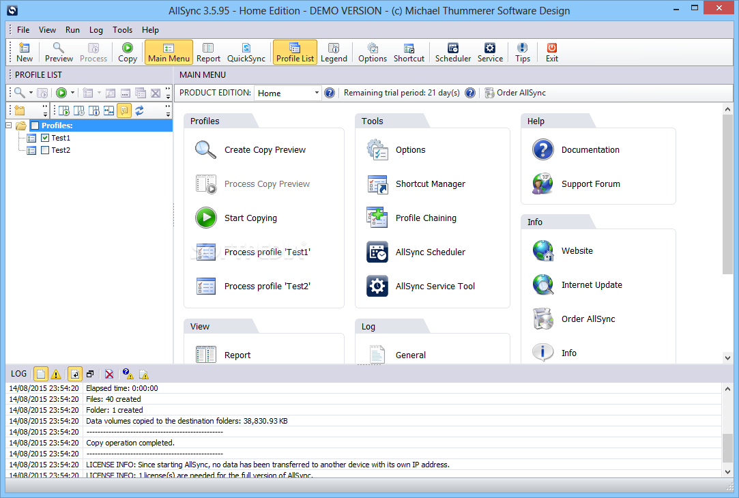Viewport: 739px width, 498px height.
Task: Click the Order AllSync link in edition bar
Action: pos(515,93)
